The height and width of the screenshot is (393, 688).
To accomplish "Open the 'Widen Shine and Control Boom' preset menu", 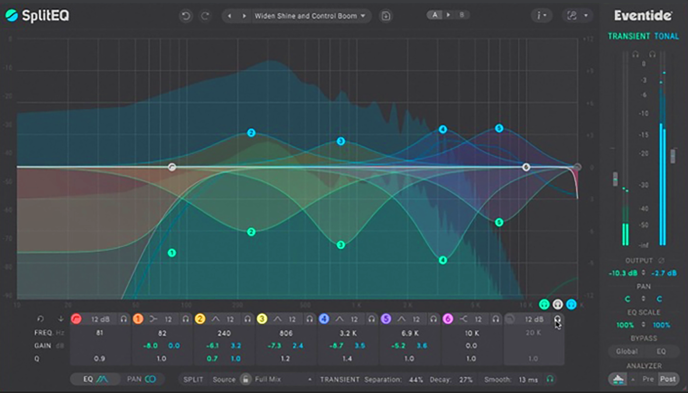I will (311, 16).
